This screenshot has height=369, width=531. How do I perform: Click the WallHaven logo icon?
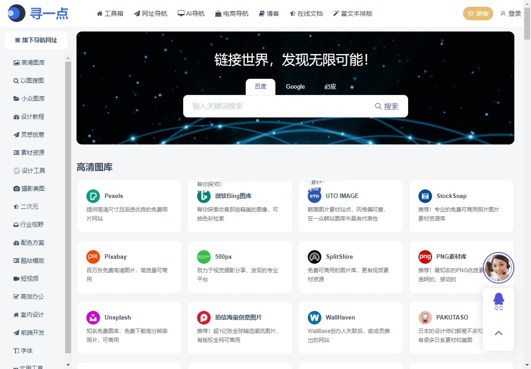pos(315,317)
